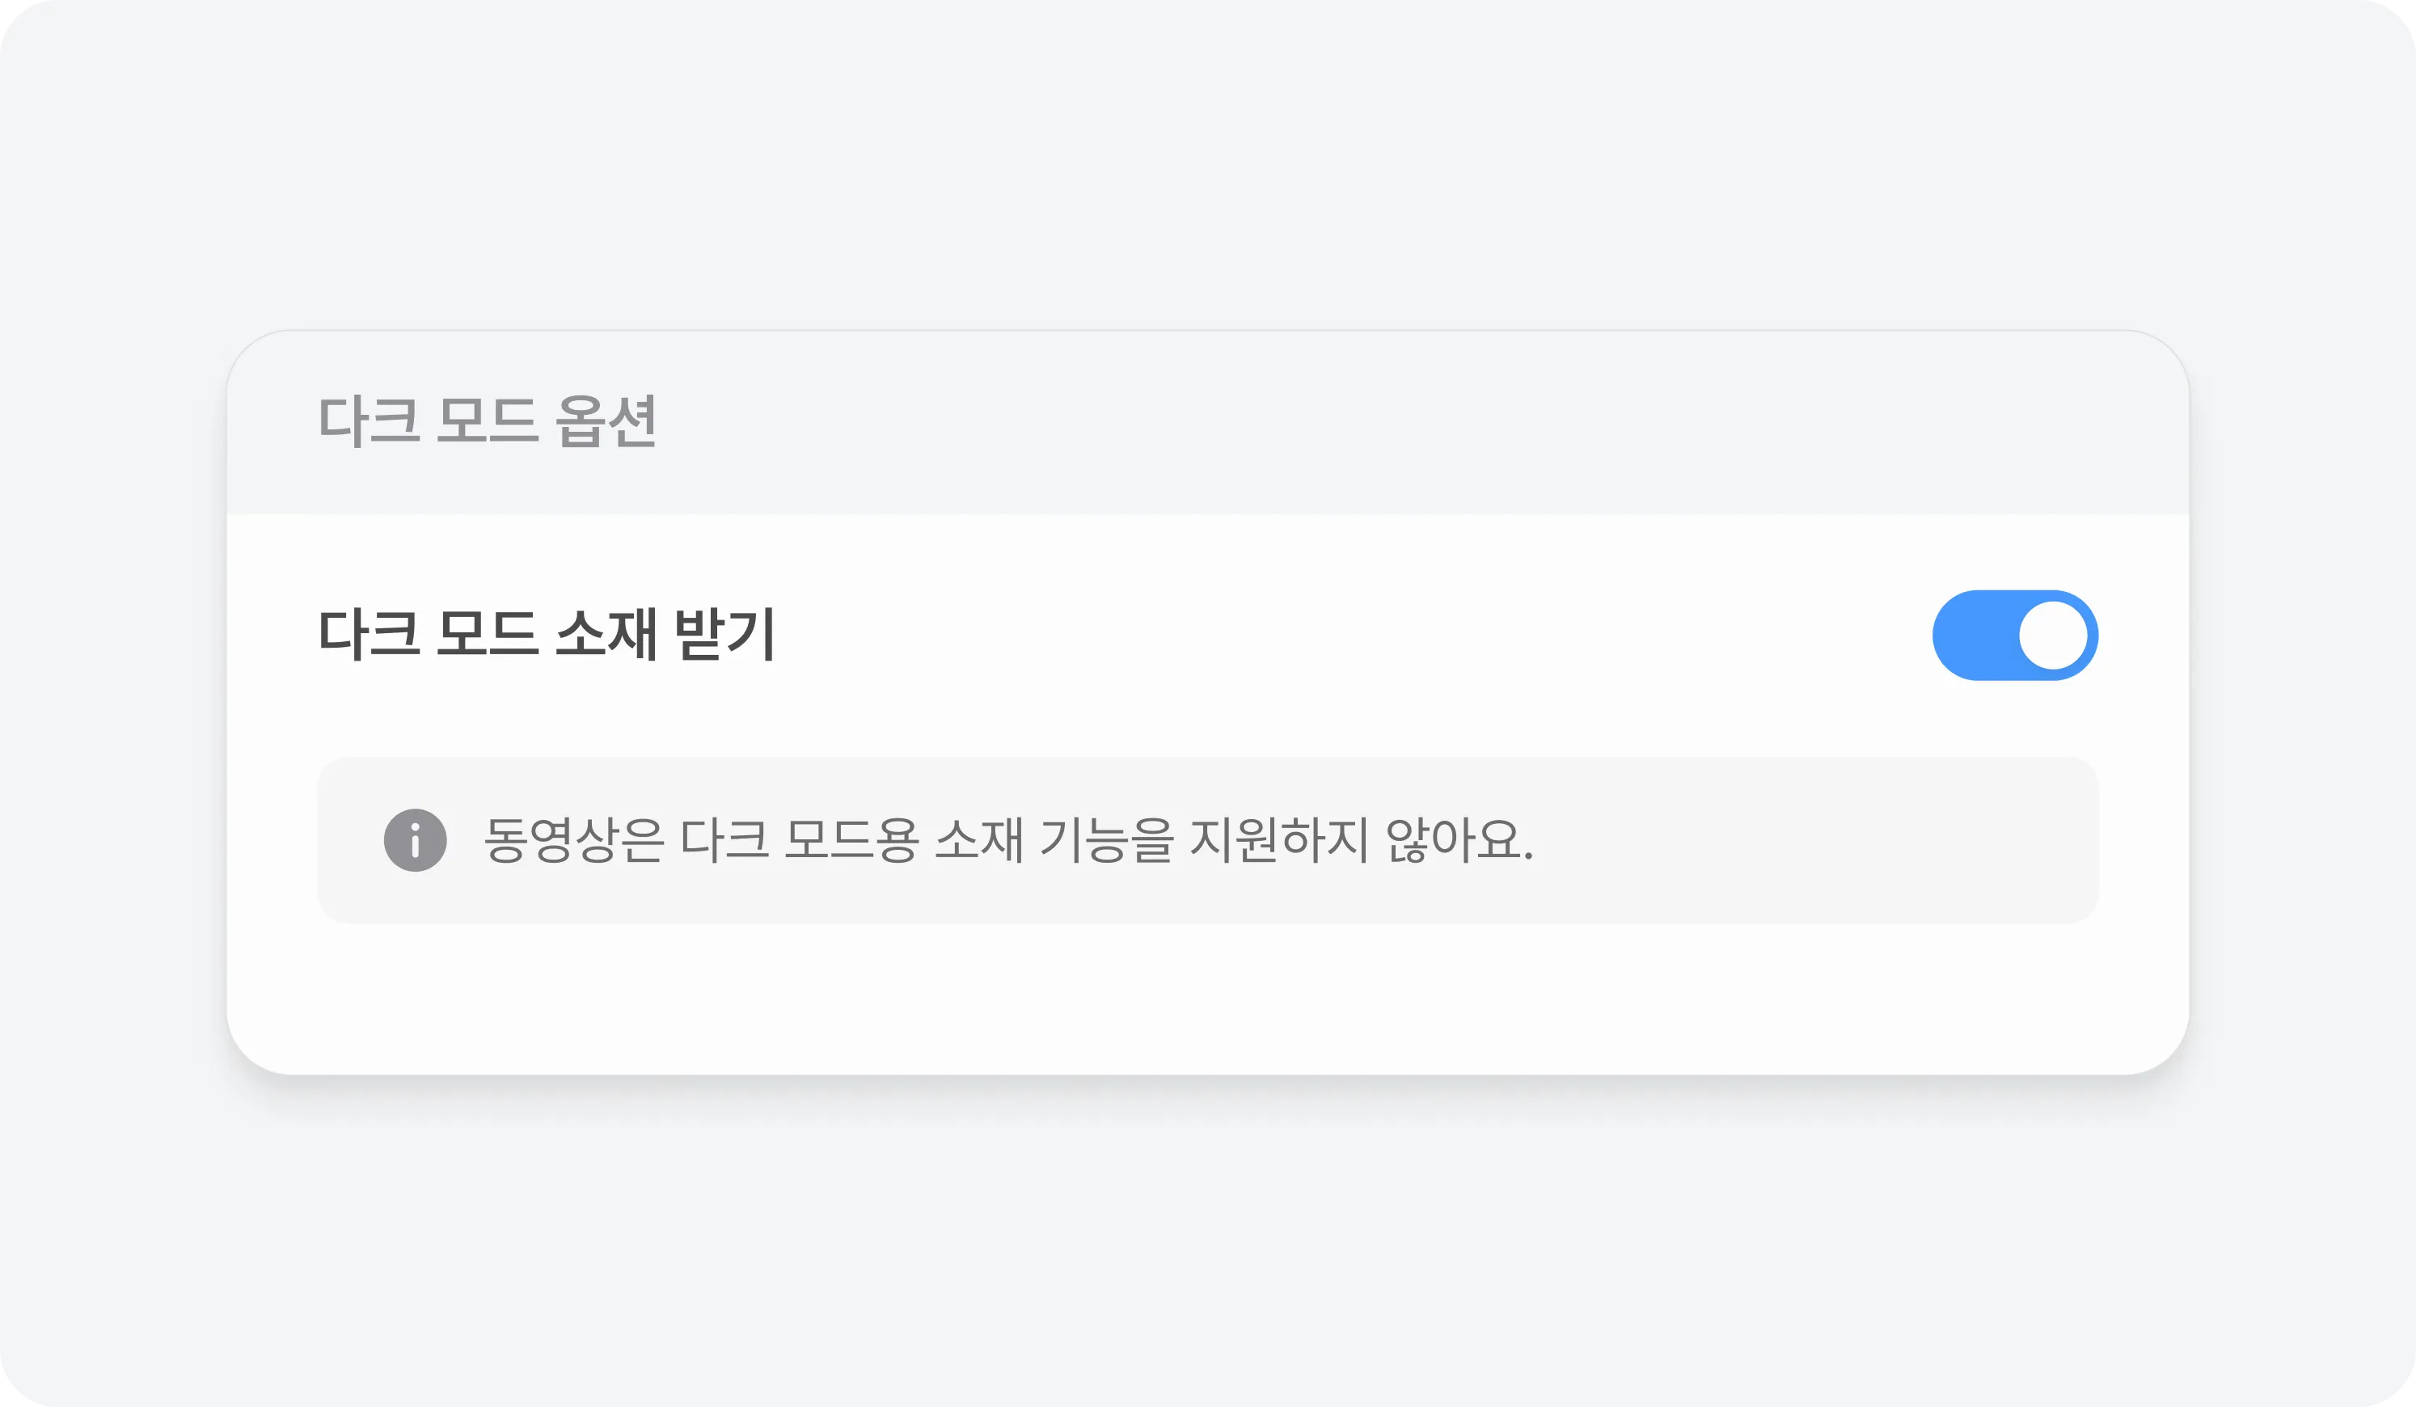Click the white knob of the toggle
The image size is (2416, 1407).
click(2053, 635)
